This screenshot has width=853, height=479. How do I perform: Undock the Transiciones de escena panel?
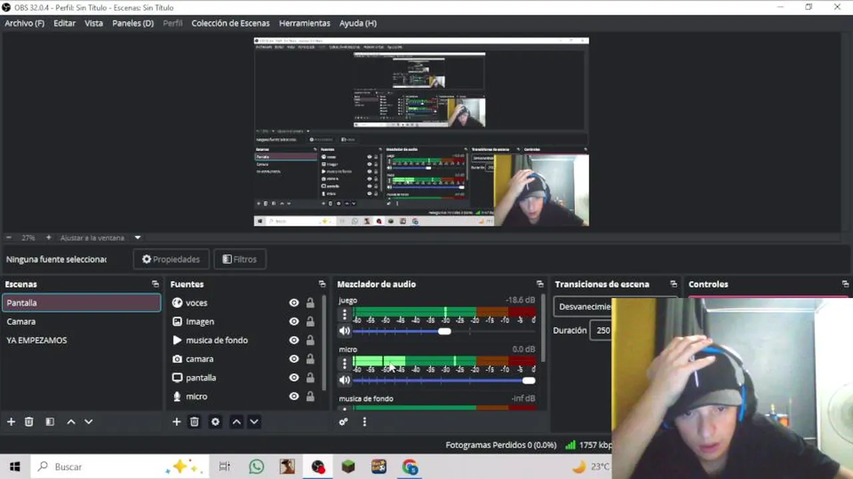coord(673,284)
